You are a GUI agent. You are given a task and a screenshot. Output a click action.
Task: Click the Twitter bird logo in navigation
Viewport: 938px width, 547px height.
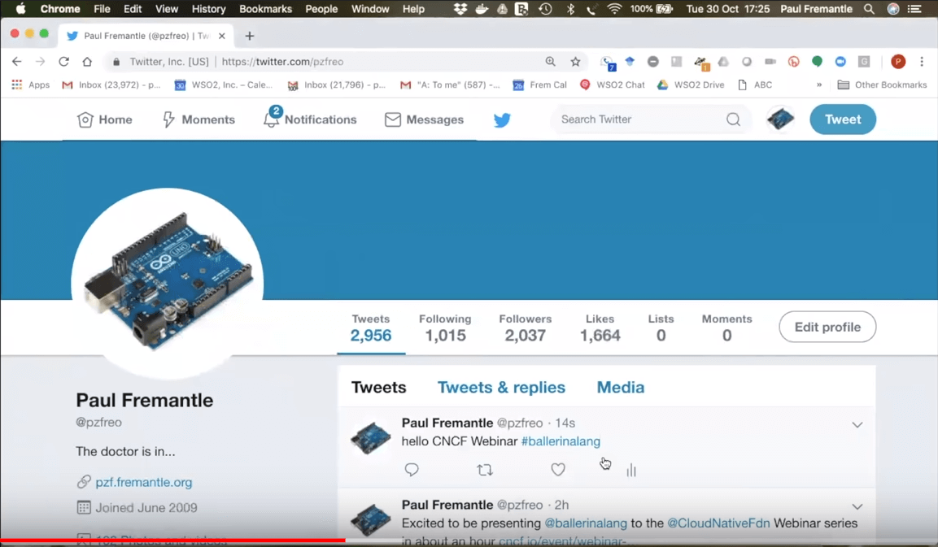point(502,119)
